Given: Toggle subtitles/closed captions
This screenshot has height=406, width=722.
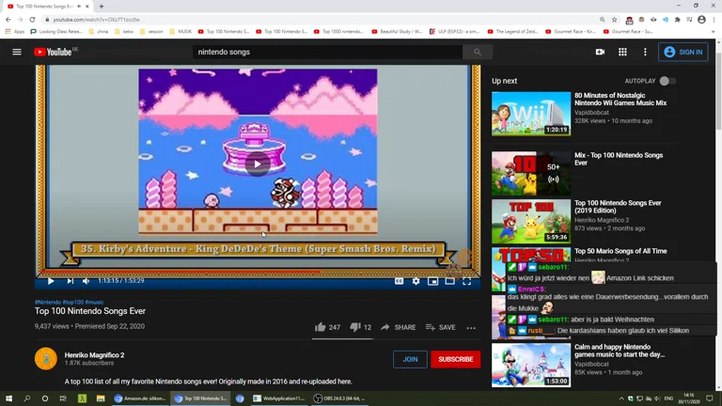Looking at the screenshot, I should pyautogui.click(x=399, y=281).
